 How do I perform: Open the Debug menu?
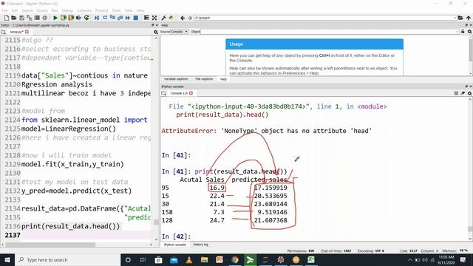(67, 10)
